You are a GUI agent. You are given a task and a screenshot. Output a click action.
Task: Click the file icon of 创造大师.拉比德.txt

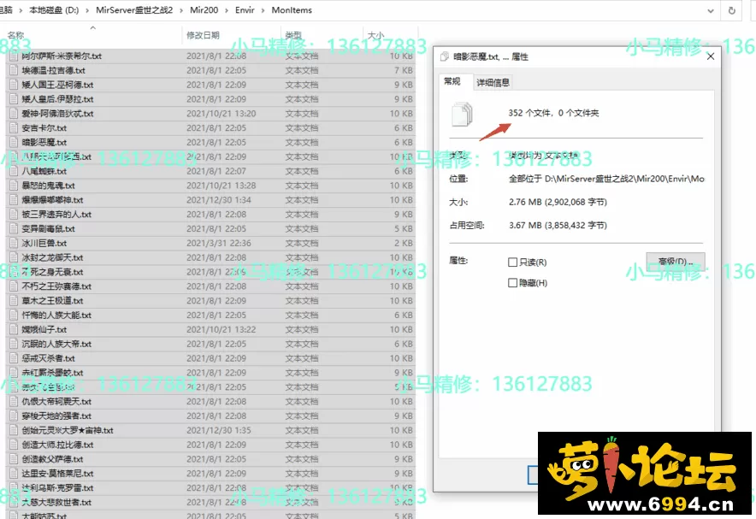tap(14, 445)
